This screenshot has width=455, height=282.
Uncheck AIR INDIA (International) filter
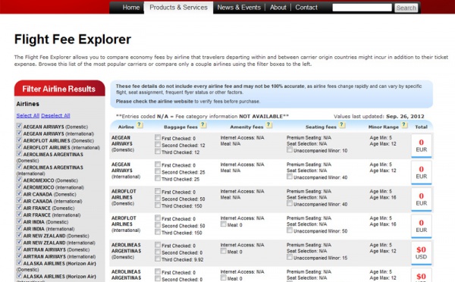coord(20,228)
